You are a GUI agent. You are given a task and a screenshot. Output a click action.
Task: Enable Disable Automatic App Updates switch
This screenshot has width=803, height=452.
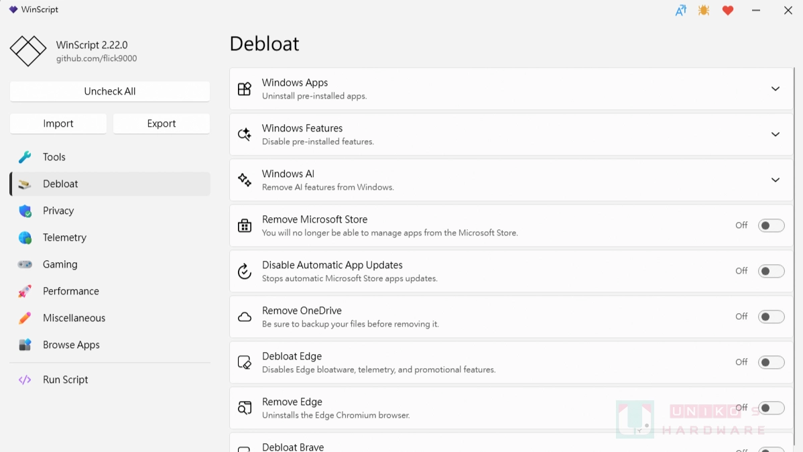771,271
